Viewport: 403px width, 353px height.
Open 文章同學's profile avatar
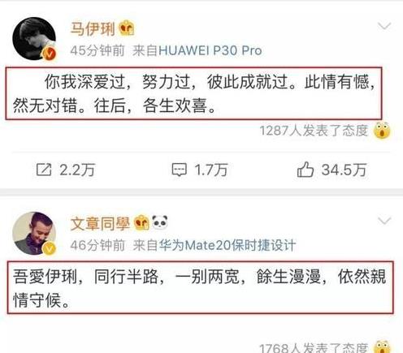tap(34, 233)
